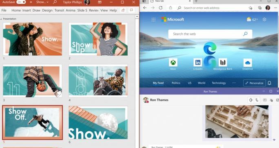The height and width of the screenshot is (148, 279).
Task: Open the OneDrive quick link tile
Action: pos(248,63)
